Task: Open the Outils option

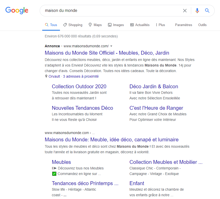Action: point(202,25)
